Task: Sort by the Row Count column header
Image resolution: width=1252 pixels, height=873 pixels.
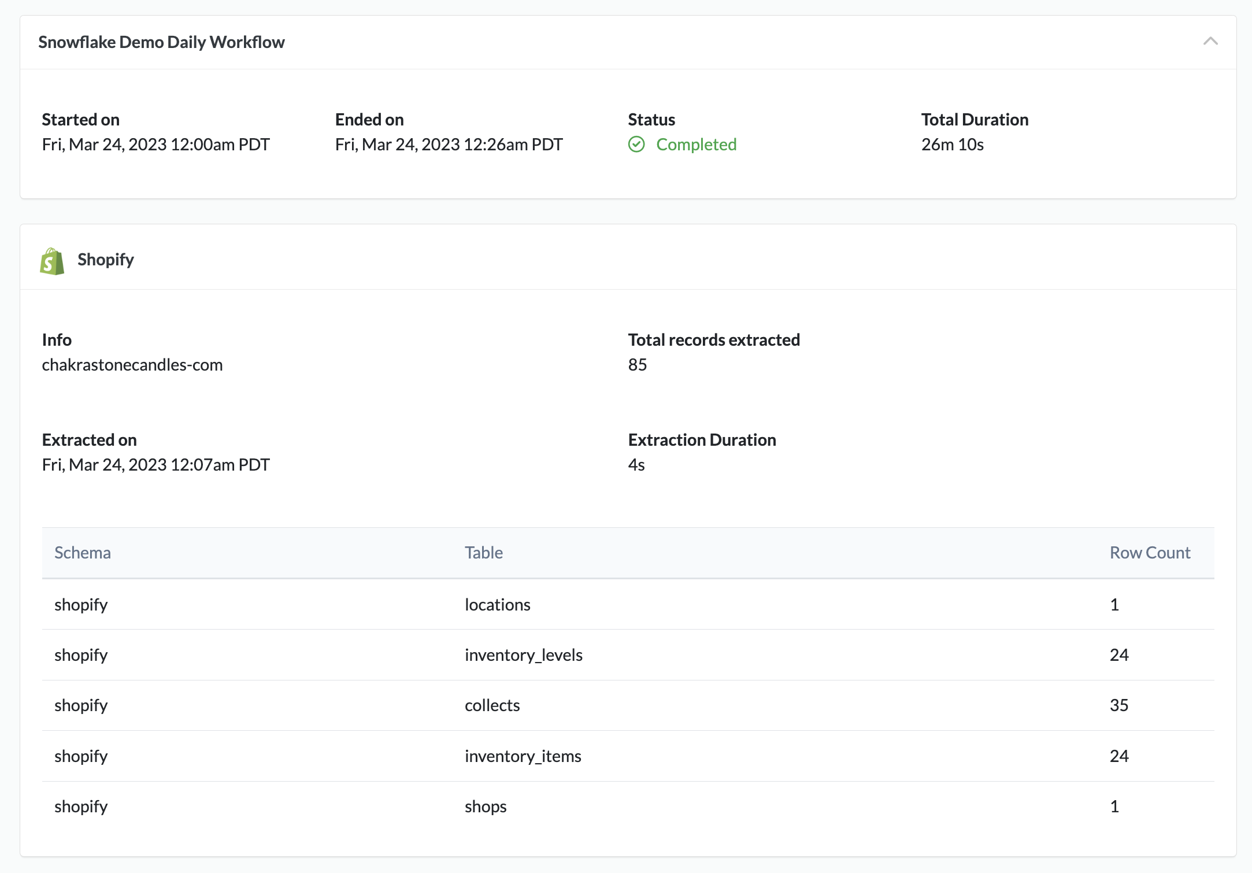Action: pyautogui.click(x=1150, y=553)
